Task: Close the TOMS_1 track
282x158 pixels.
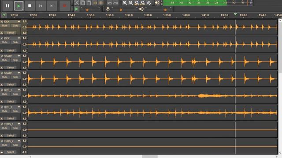Action: coord(2,124)
